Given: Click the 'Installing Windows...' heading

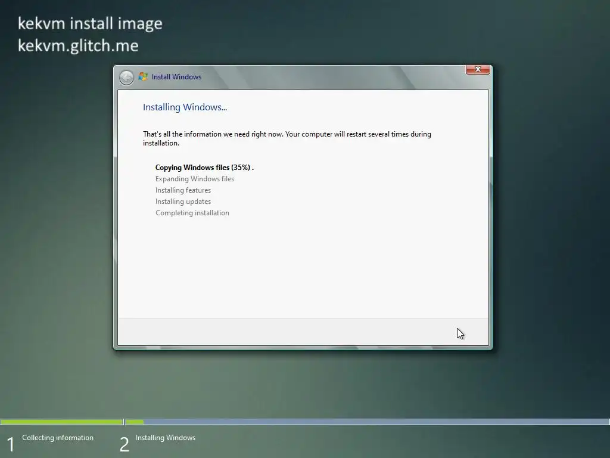Looking at the screenshot, I should tap(185, 107).
